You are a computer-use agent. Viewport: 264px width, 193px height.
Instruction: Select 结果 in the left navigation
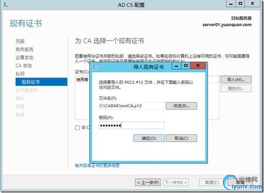20,115
